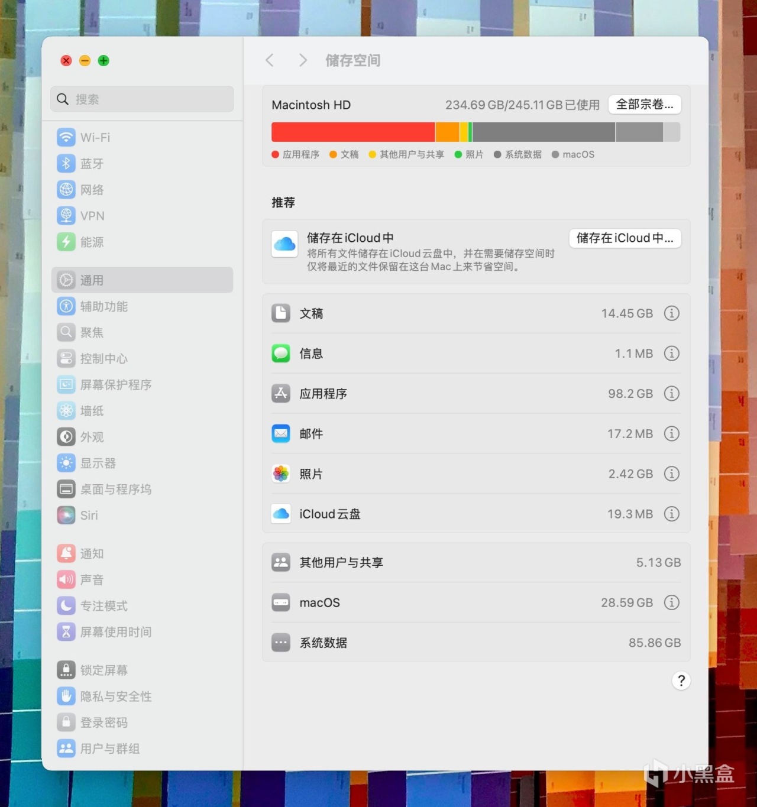Click the Bluetooth (蓝牙) icon
The height and width of the screenshot is (807, 757).
(x=66, y=163)
